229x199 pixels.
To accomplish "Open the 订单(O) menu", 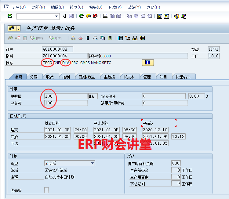I will tap(19, 7).
